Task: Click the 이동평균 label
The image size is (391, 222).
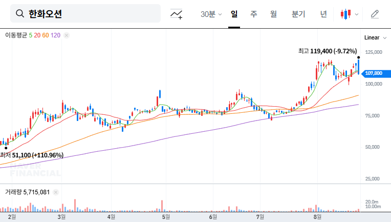Action: point(16,35)
